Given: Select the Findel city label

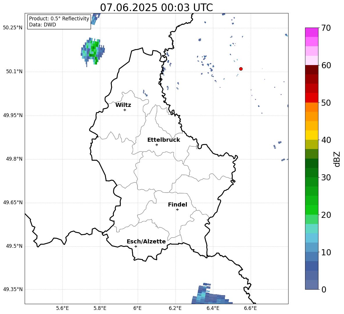Looking at the screenshot, I should point(178,204).
